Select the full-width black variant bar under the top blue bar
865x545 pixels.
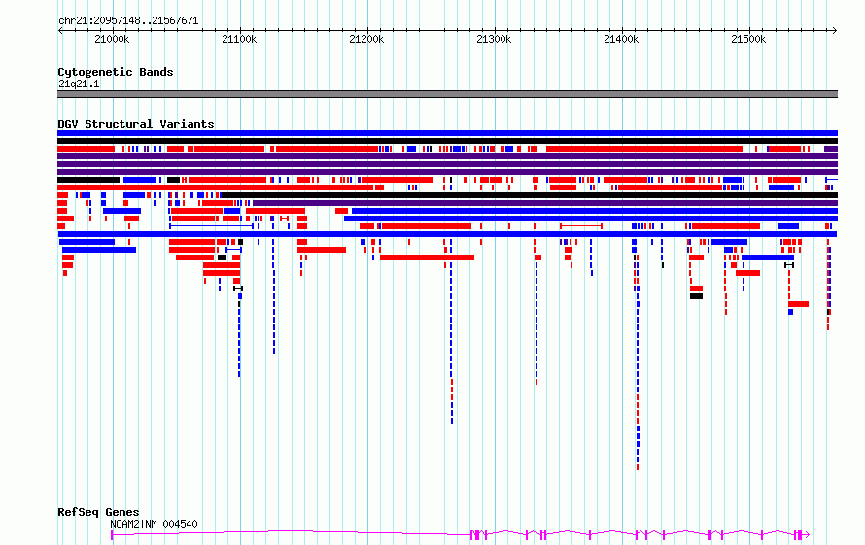coord(447,141)
